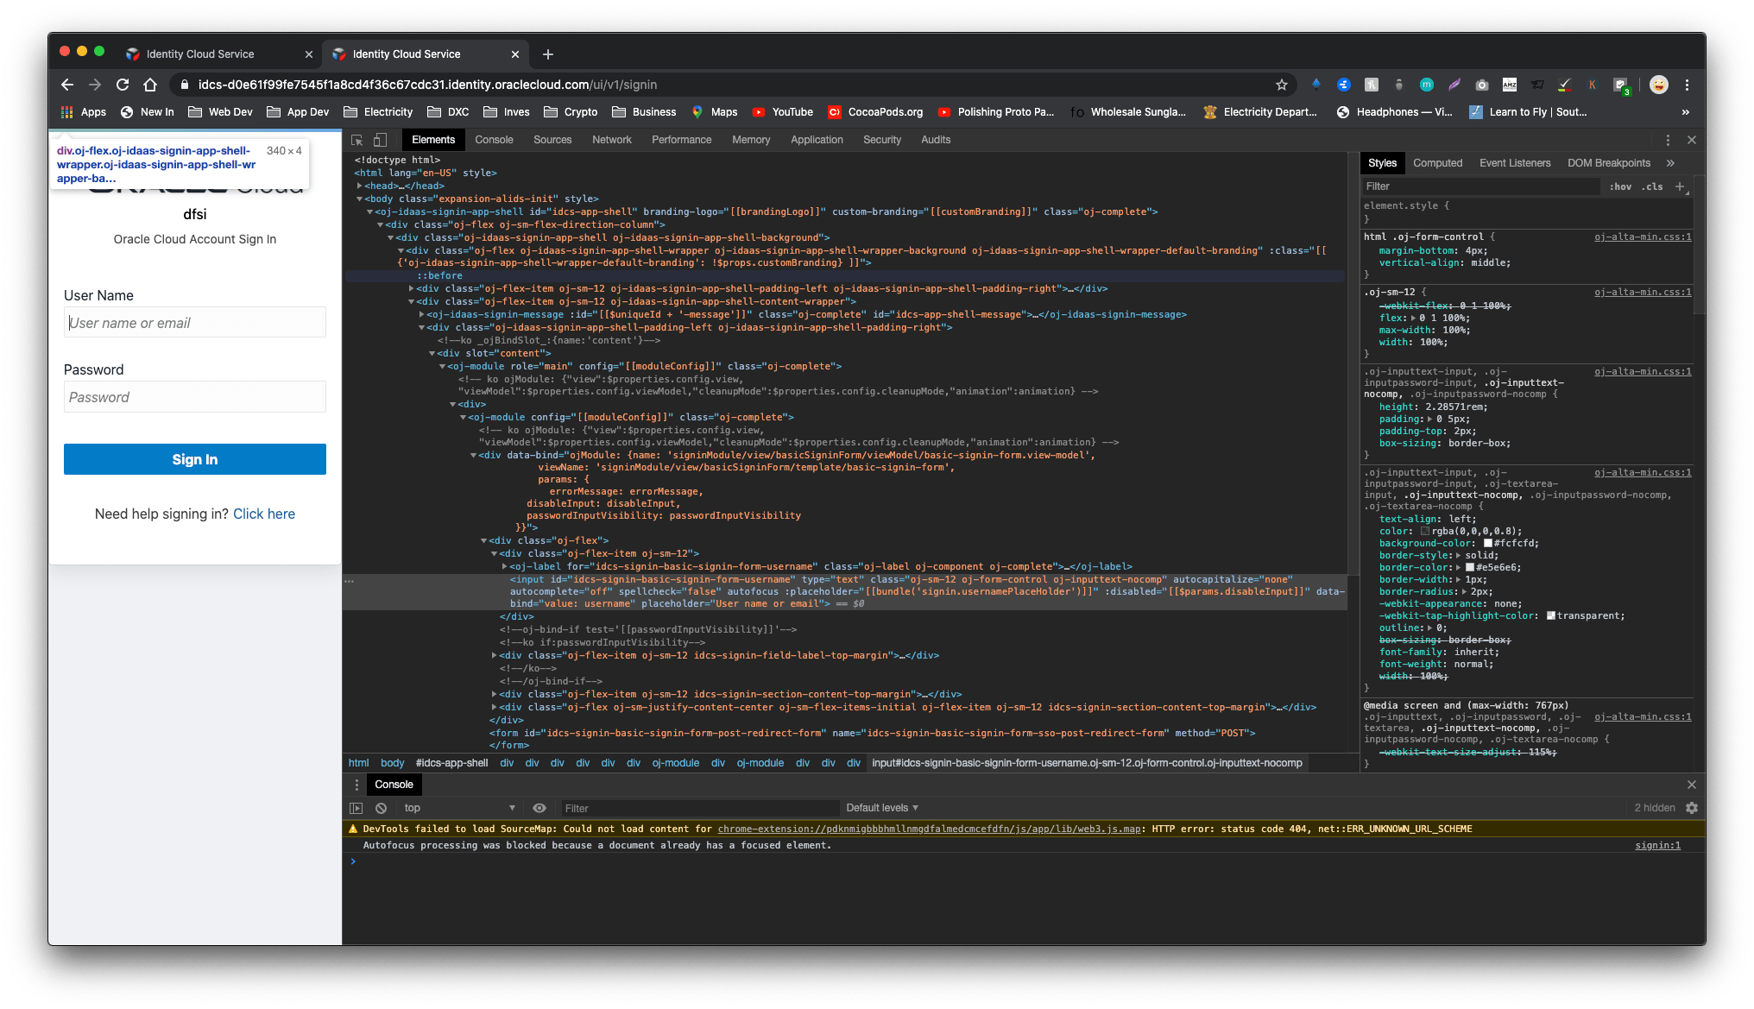
Task: Open the top frame context dropdown
Action: (x=458, y=808)
